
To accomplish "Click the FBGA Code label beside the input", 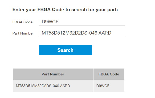I will click(x=22, y=22).
